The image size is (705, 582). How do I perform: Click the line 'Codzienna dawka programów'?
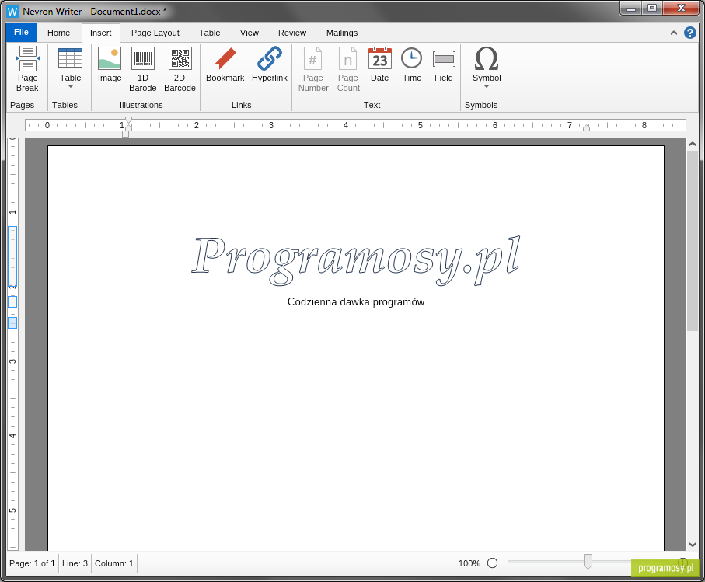[x=356, y=302]
